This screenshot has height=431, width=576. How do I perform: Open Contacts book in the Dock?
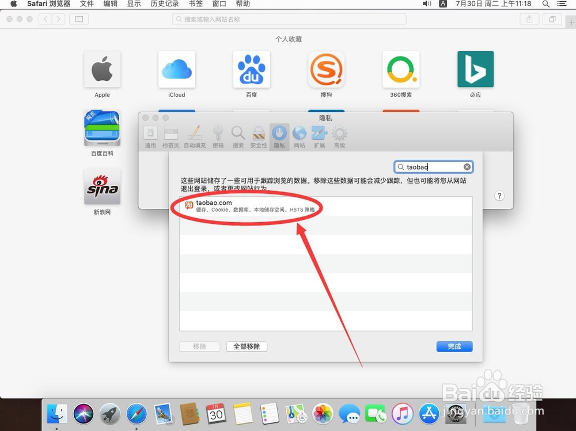190,414
